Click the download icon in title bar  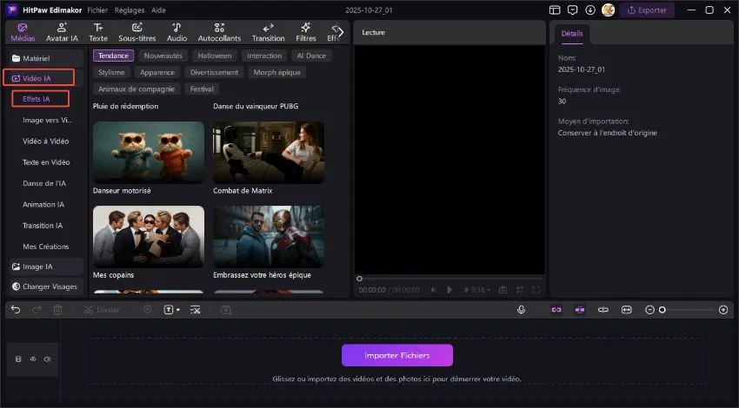590,10
